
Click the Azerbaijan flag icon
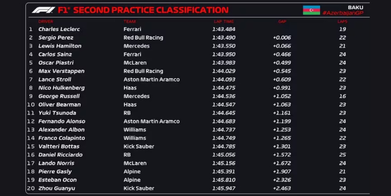point(311,10)
